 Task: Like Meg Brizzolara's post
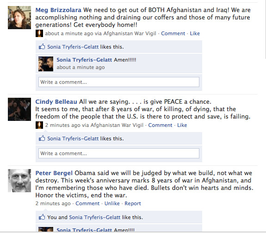coord(195,33)
